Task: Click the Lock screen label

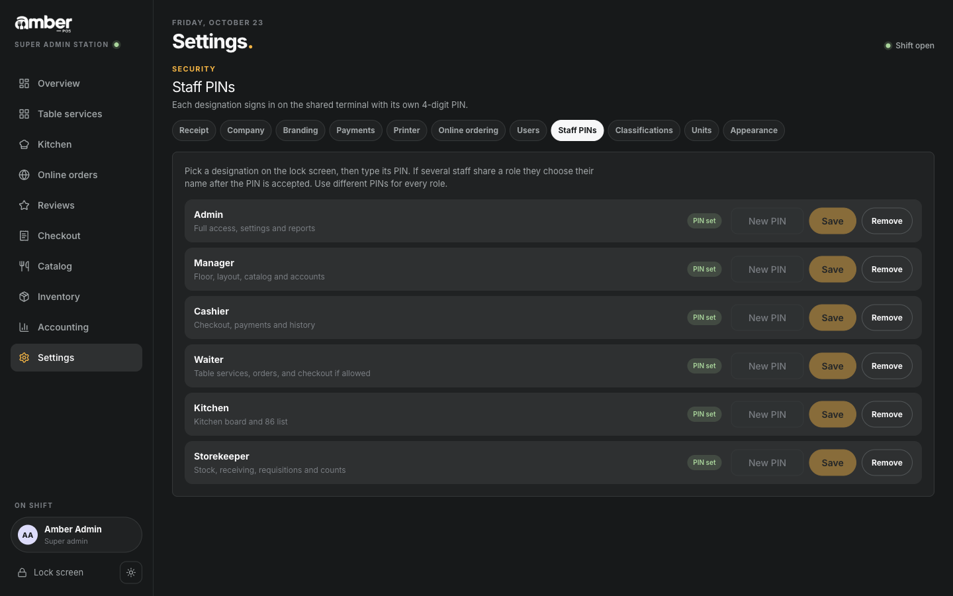Action: click(x=58, y=573)
